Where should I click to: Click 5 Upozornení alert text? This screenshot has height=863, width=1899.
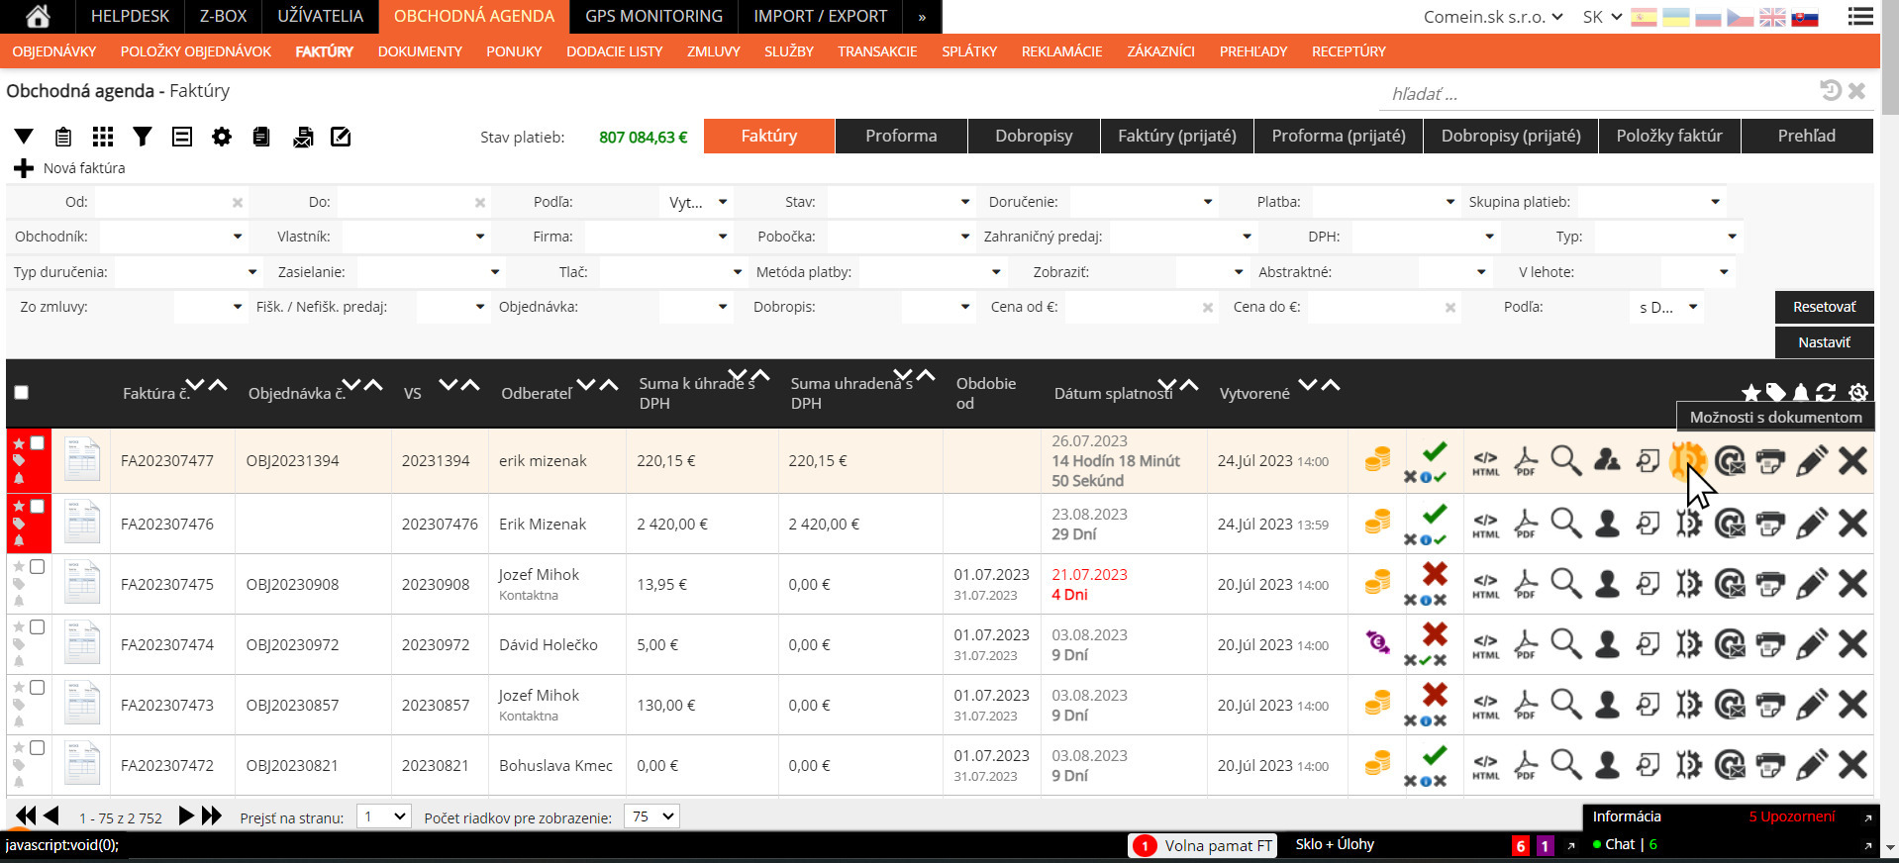click(x=1791, y=816)
